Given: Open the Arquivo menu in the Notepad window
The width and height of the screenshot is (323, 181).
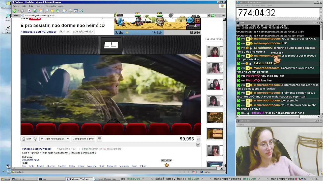Looking at the screenshot, I should pyautogui.click(x=240, y=6).
